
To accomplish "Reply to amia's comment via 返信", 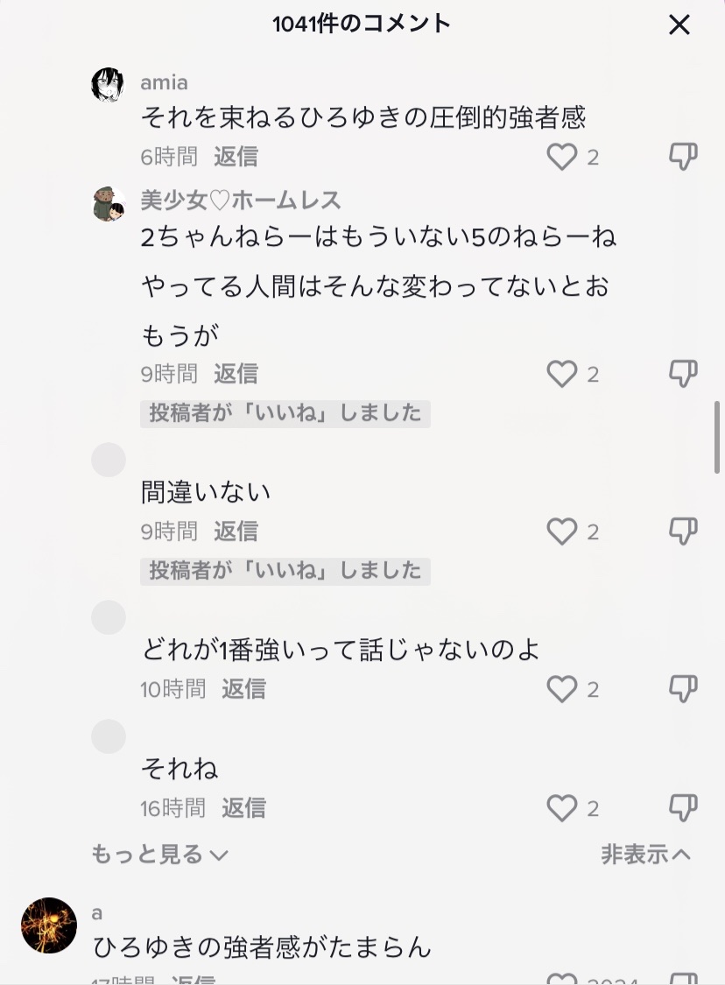I will 236,157.
